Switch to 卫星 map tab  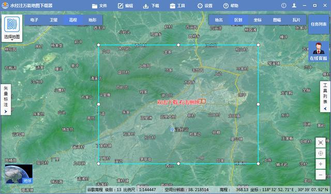click(x=54, y=20)
